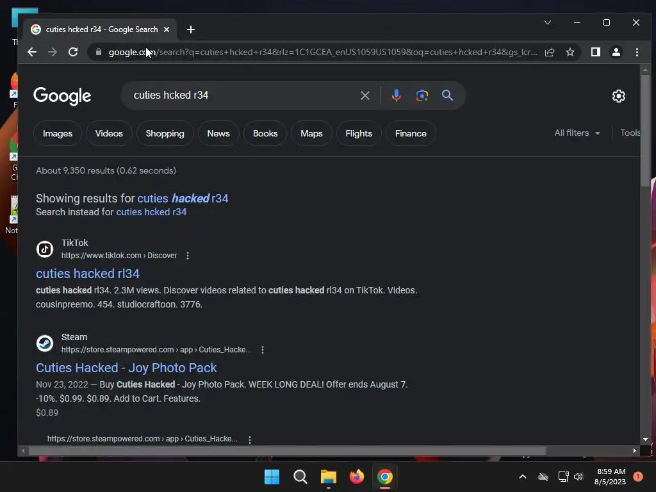Switch to Images results
The image size is (656, 492).
[x=57, y=133]
